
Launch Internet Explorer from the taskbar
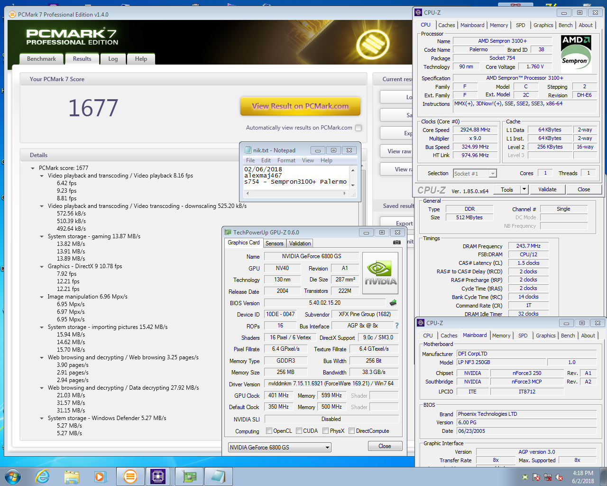coord(43,476)
